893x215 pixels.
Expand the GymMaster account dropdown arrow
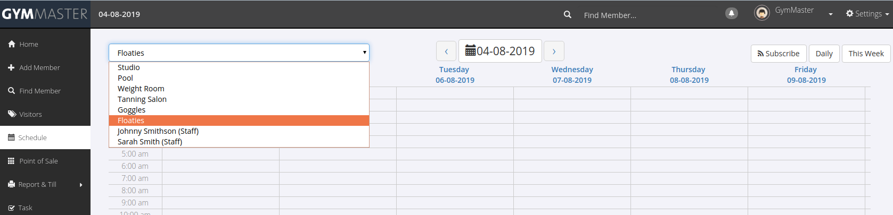coord(831,14)
